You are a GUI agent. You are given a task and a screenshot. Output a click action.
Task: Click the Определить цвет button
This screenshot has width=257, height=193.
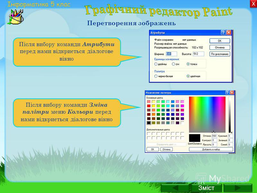[166, 144]
